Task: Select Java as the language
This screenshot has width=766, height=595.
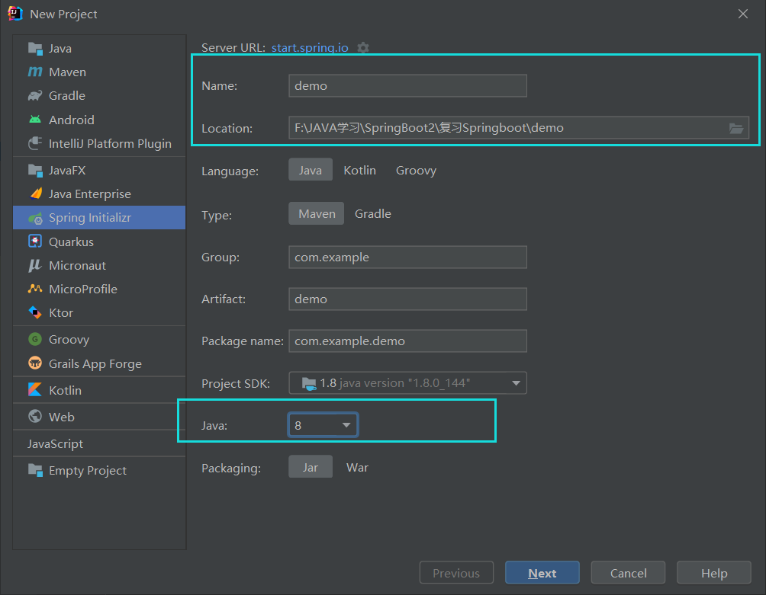Action: [x=311, y=170]
